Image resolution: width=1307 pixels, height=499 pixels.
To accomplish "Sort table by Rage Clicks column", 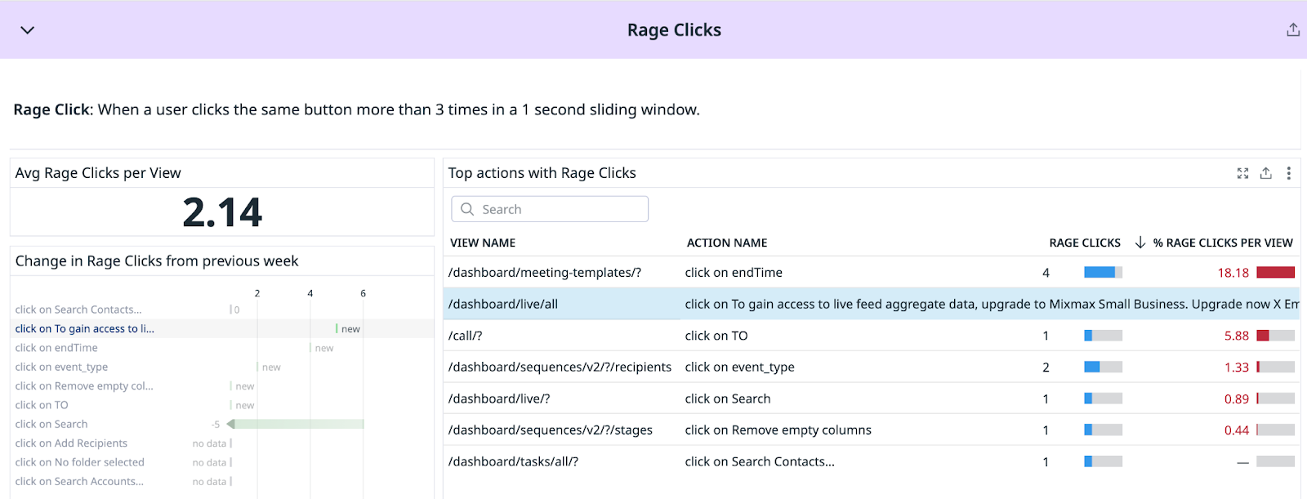I will (1084, 243).
